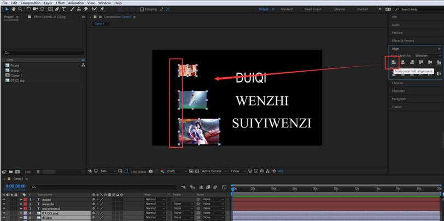
Task: Expand the Character panel
Action: (x=399, y=91)
